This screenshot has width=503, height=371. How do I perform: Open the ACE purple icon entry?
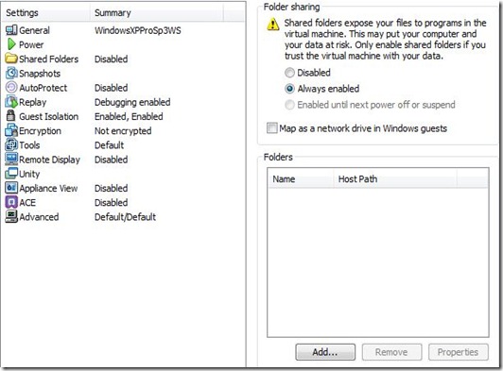[11, 202]
